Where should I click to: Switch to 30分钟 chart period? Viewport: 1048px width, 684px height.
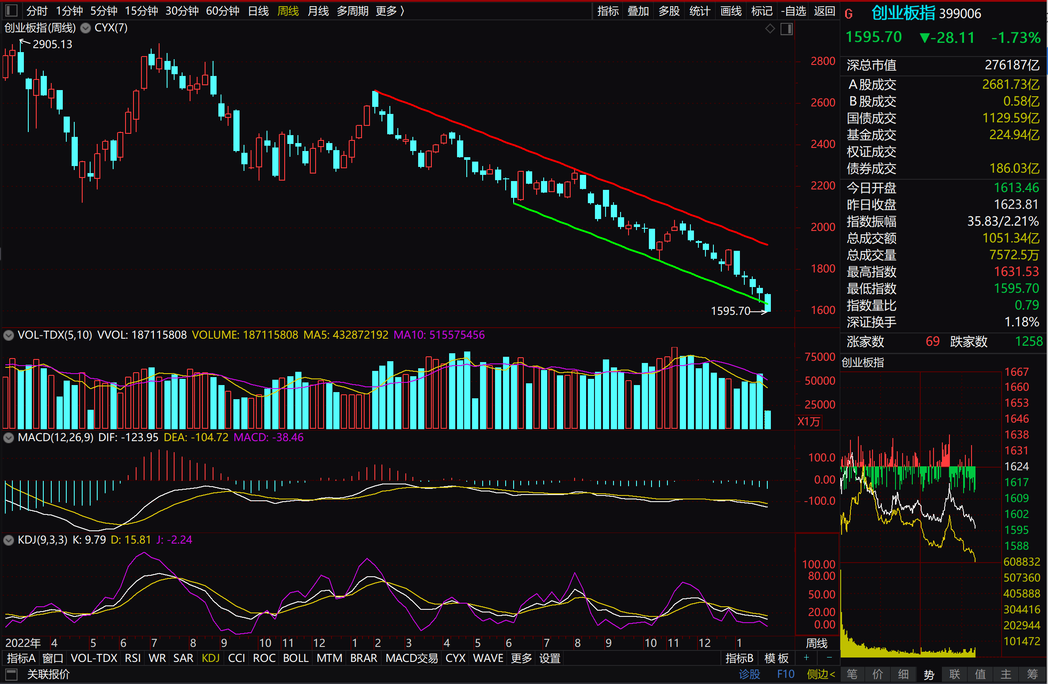(x=182, y=11)
